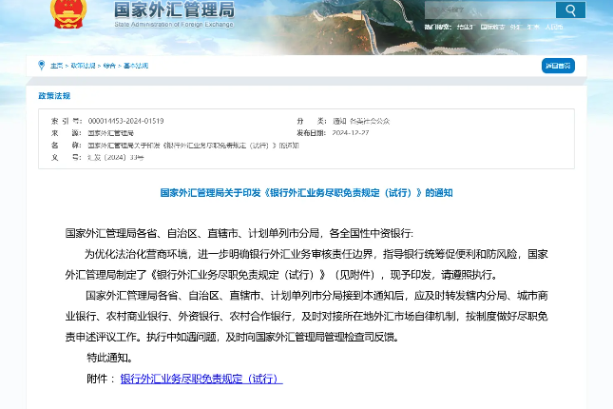Click the 国家外汇管理局 site title
This screenshot has width=613, height=409.
pos(174,10)
